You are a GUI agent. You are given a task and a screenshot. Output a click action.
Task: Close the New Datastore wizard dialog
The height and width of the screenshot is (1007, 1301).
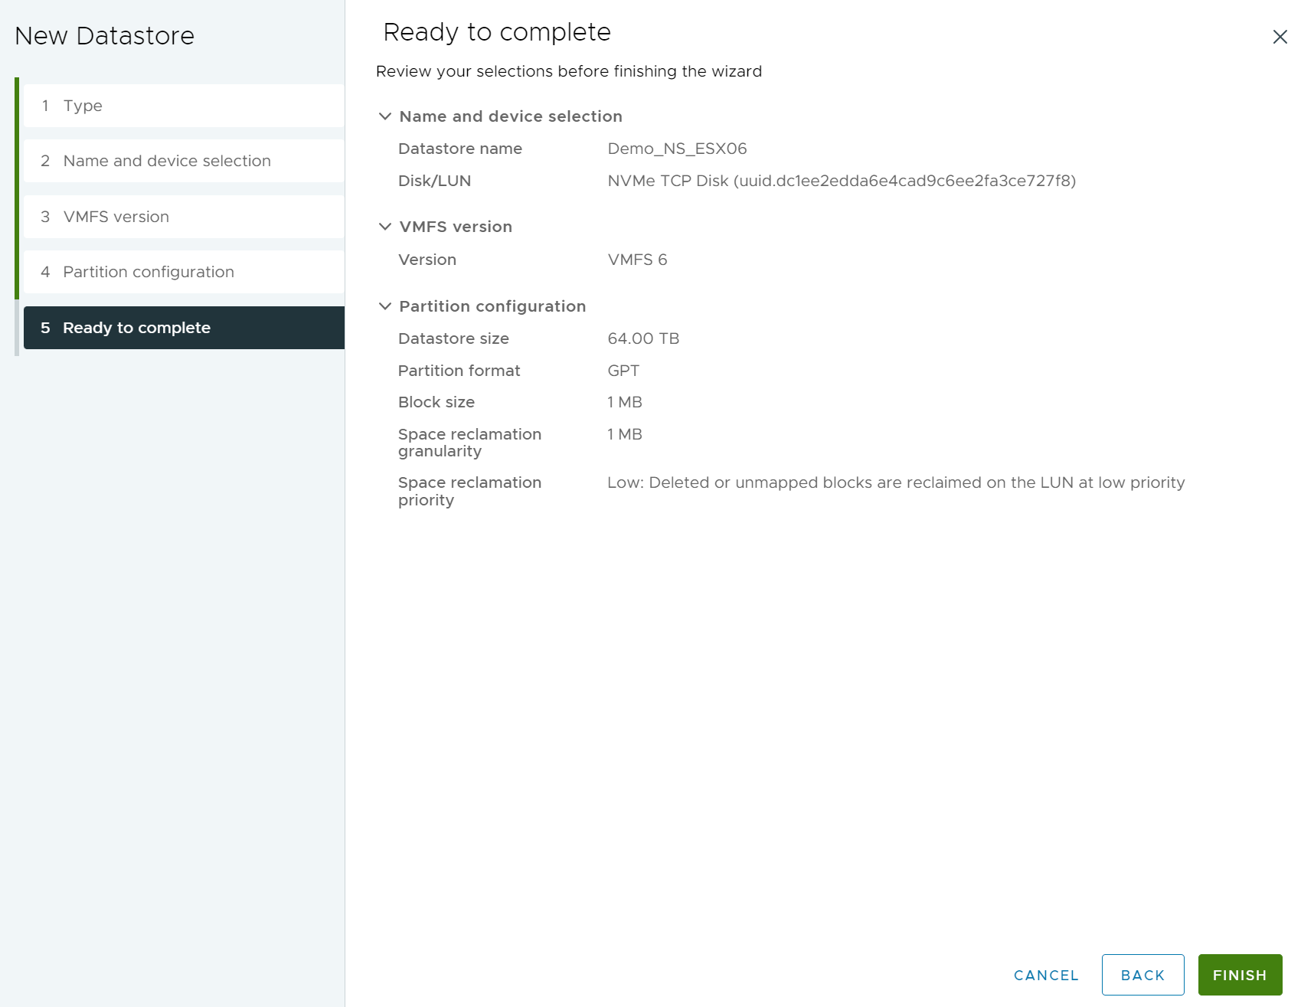[x=1279, y=37]
